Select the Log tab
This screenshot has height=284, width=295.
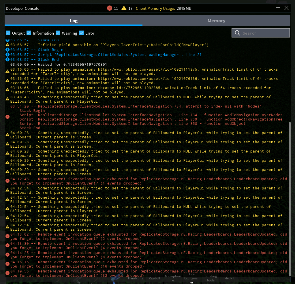[74, 21]
